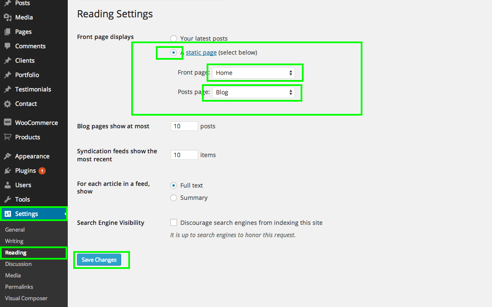Click the Plugins update count badge
The image size is (492, 307).
click(x=42, y=171)
